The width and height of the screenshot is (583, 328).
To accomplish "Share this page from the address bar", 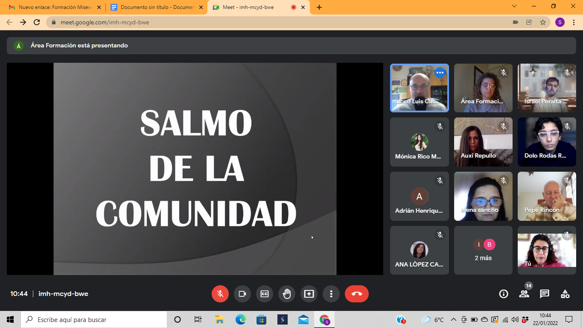I will click(529, 22).
